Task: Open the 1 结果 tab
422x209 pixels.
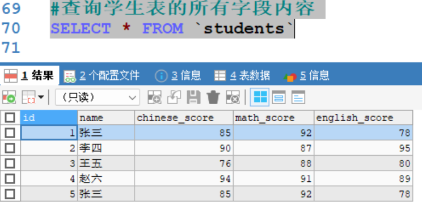Action: [x=29, y=75]
